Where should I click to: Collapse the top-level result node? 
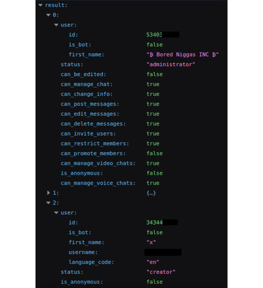(41, 5)
